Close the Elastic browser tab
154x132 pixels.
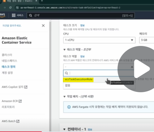(36, 1)
